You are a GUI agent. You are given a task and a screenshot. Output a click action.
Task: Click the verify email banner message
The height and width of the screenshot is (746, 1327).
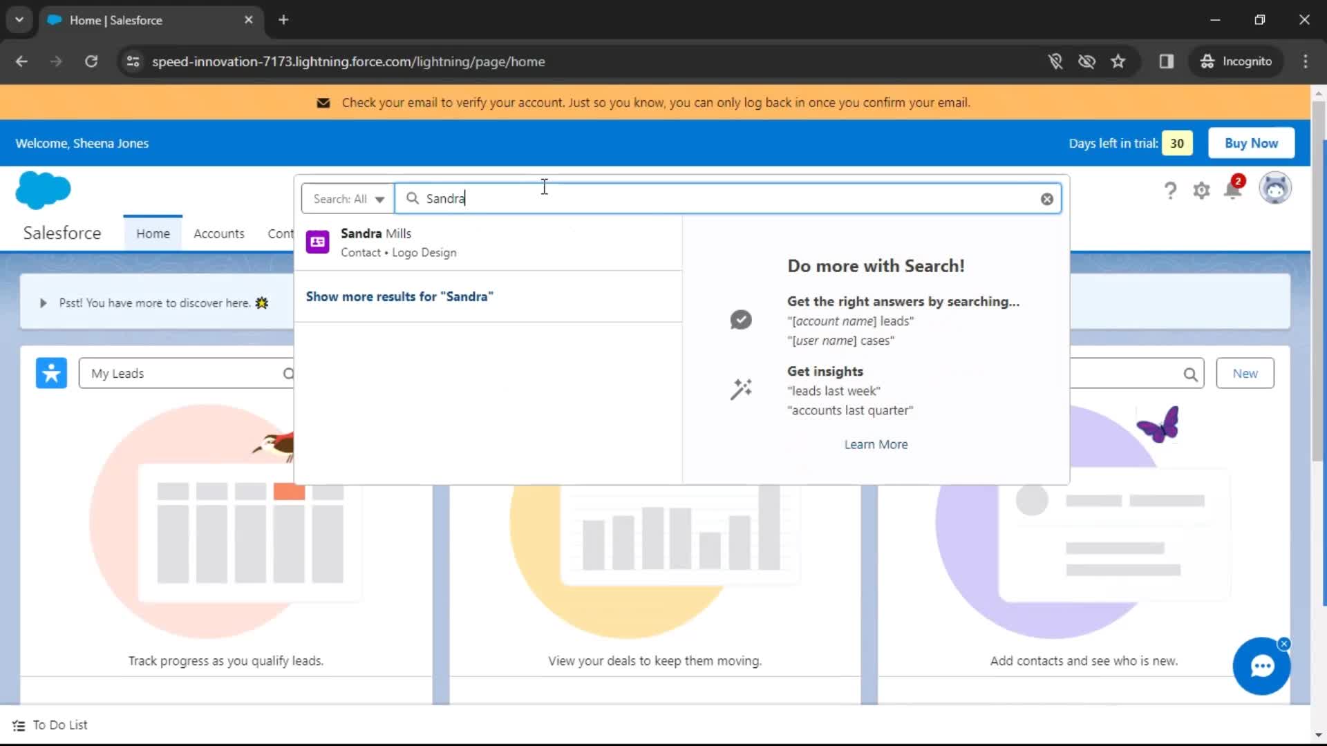pyautogui.click(x=656, y=102)
